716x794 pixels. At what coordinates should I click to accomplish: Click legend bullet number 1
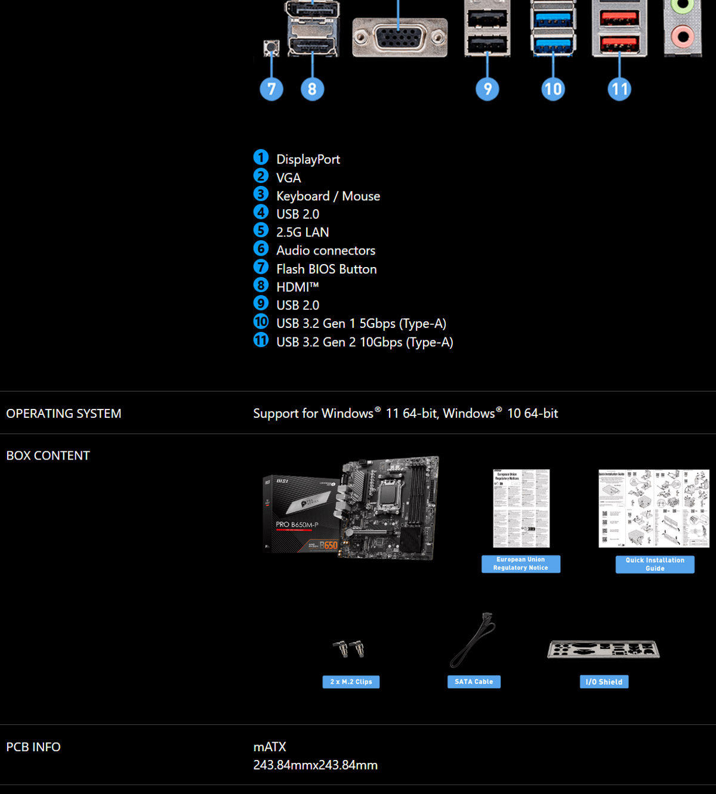(x=261, y=157)
